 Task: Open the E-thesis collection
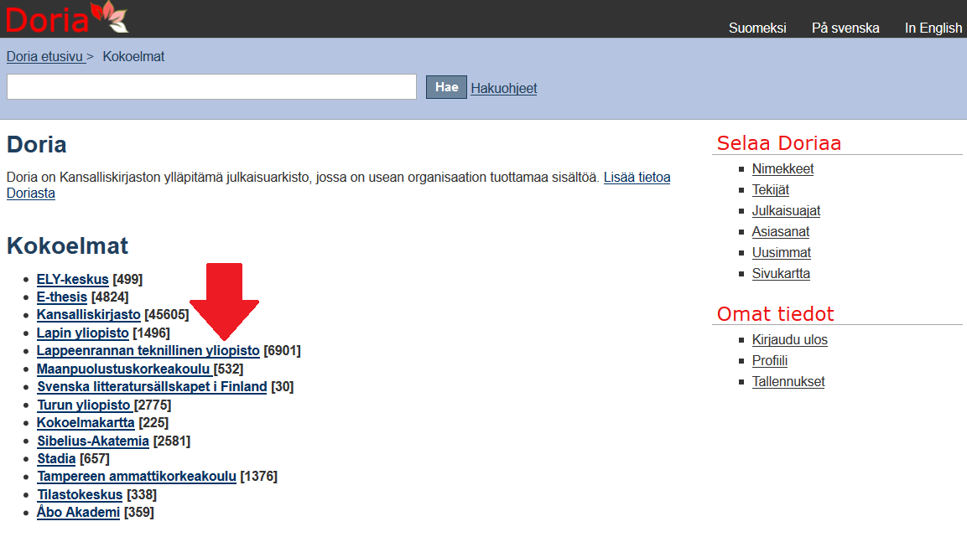[x=62, y=297]
